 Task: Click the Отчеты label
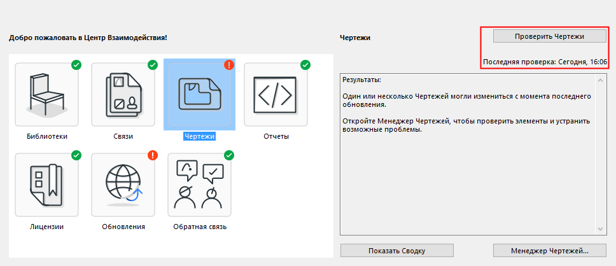pyautogui.click(x=276, y=137)
